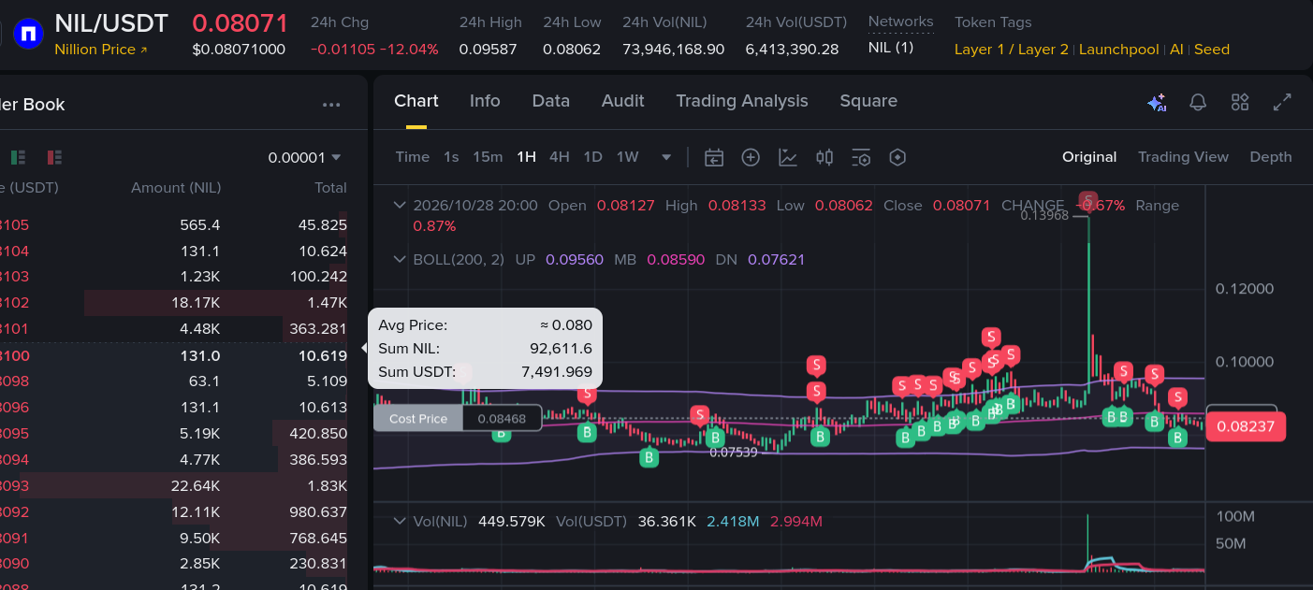Select the 1D time interval
The height and width of the screenshot is (590, 1313).
point(593,157)
